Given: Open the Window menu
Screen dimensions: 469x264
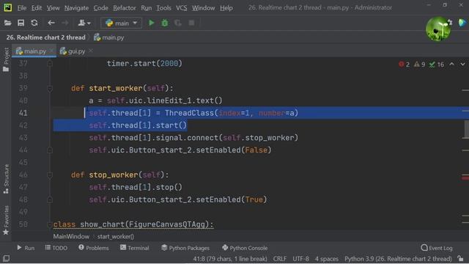Looking at the screenshot, I should [204, 8].
